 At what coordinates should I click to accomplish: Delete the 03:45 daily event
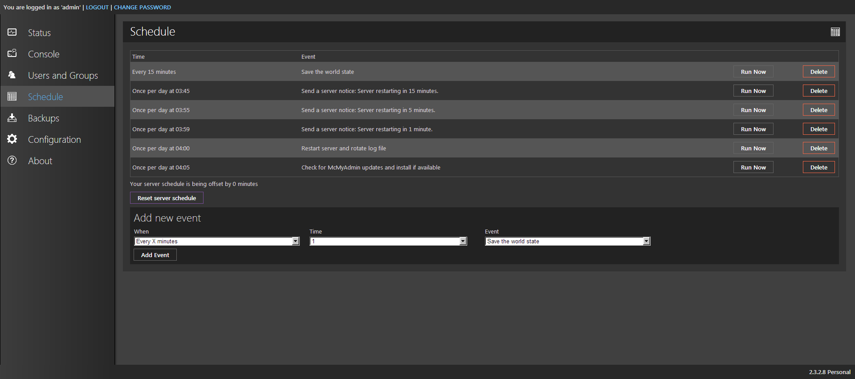click(818, 91)
